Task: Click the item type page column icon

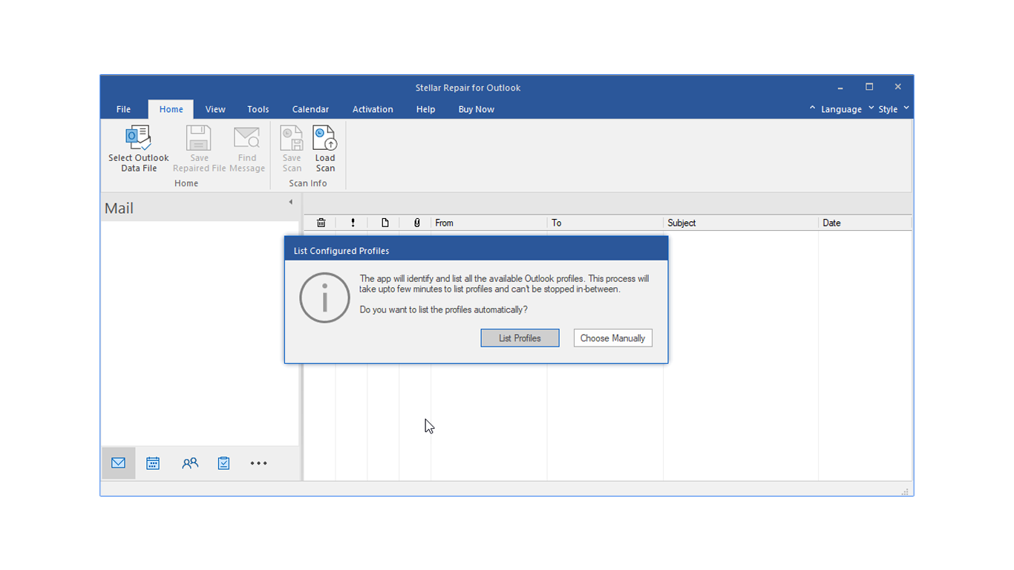Action: click(385, 223)
